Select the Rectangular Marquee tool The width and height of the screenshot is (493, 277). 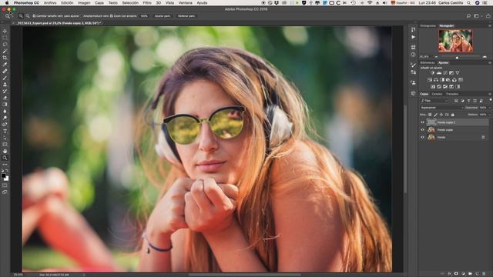pyautogui.click(x=5, y=38)
